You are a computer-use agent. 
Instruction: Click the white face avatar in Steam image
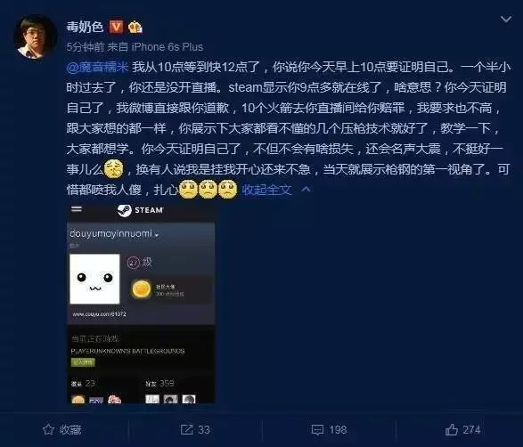94,279
